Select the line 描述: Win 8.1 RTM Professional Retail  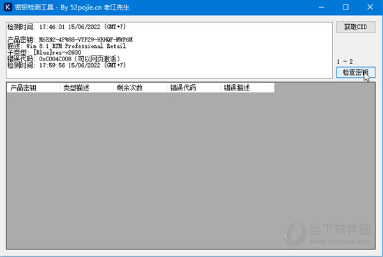(66, 46)
